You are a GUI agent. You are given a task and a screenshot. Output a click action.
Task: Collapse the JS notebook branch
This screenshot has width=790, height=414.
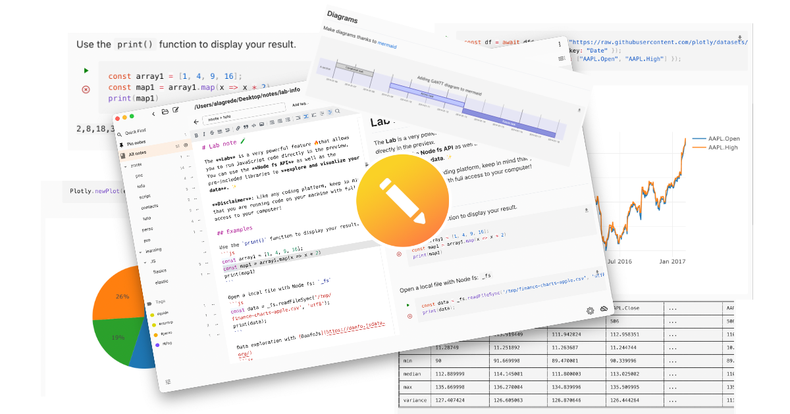145,262
